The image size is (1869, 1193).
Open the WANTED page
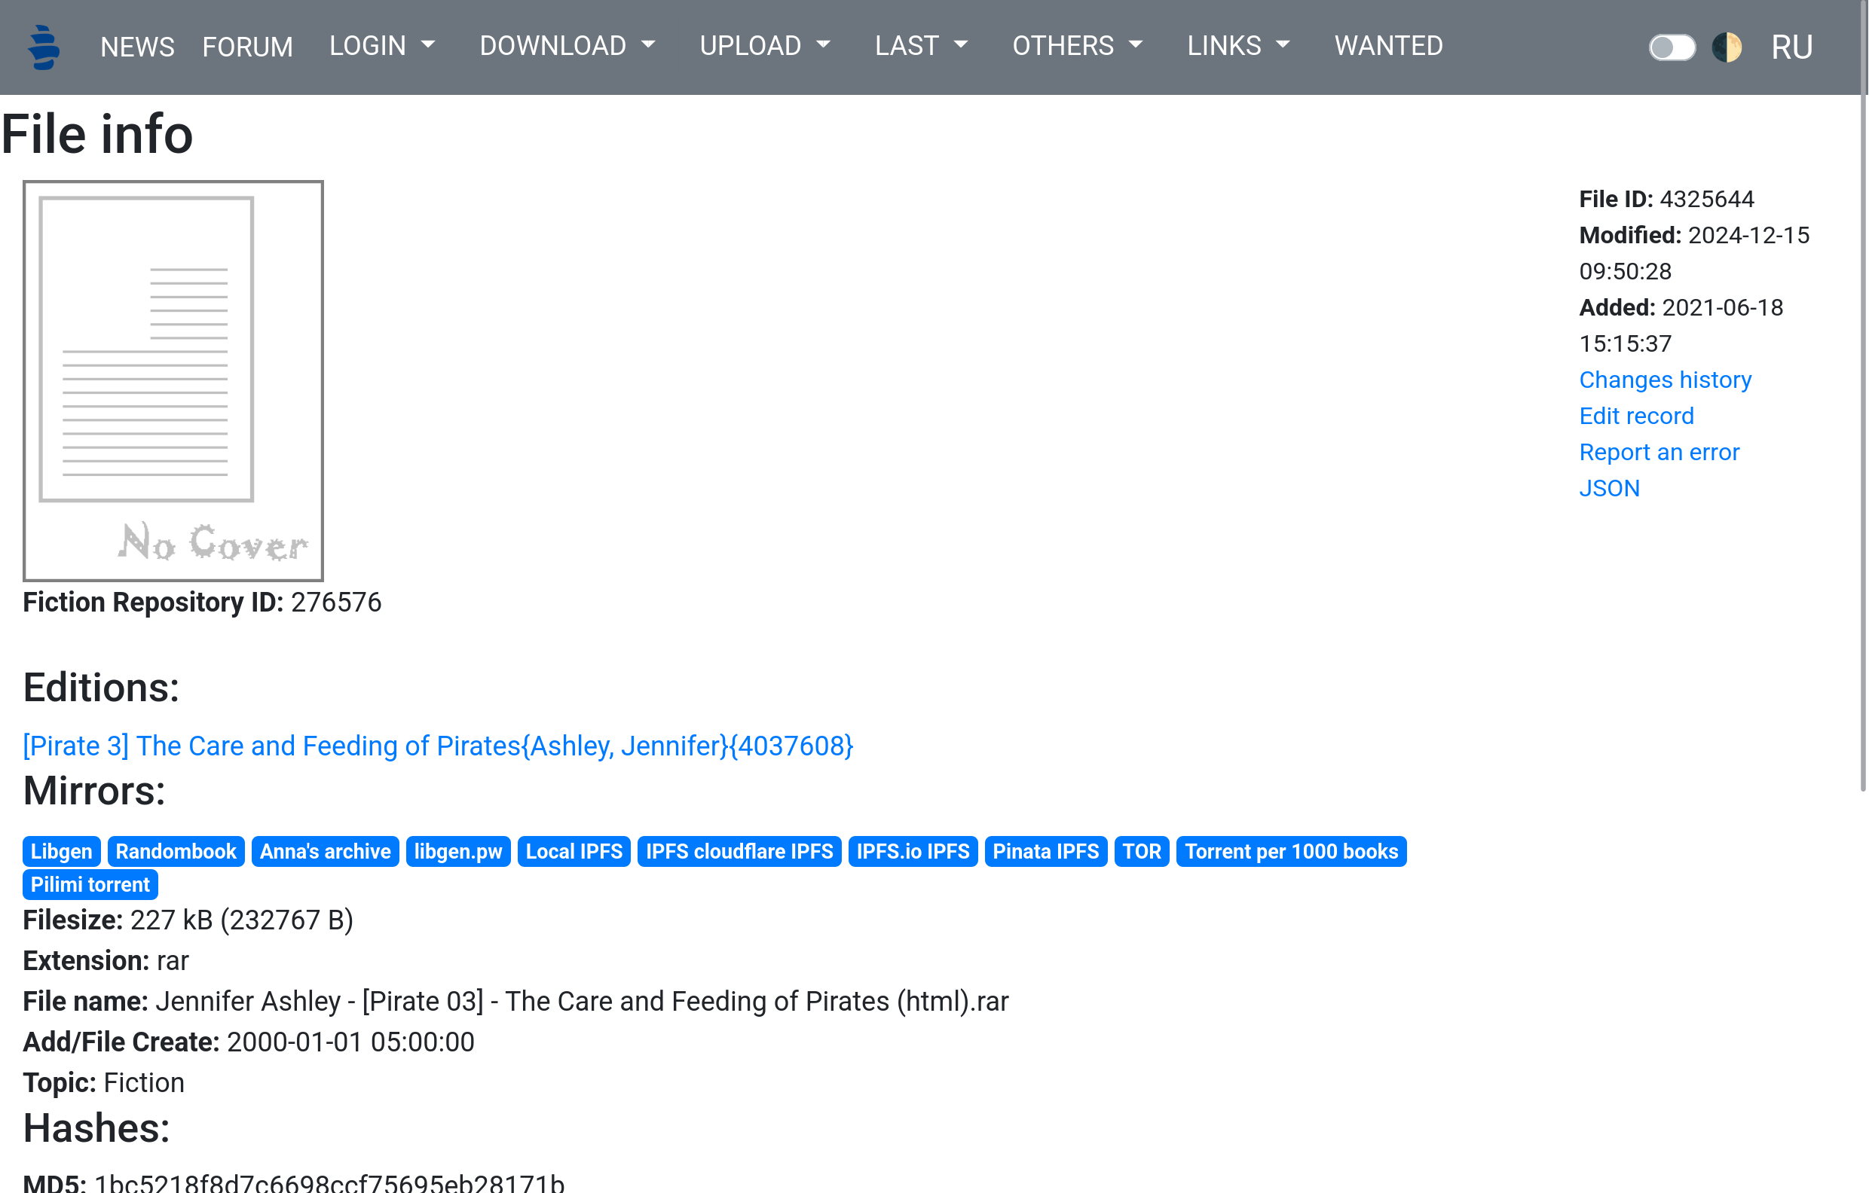point(1387,47)
